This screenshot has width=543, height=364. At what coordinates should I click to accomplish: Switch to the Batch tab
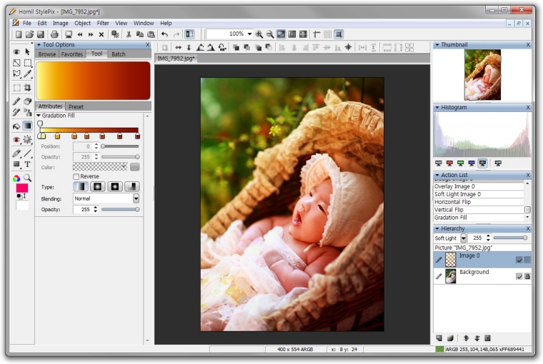119,54
